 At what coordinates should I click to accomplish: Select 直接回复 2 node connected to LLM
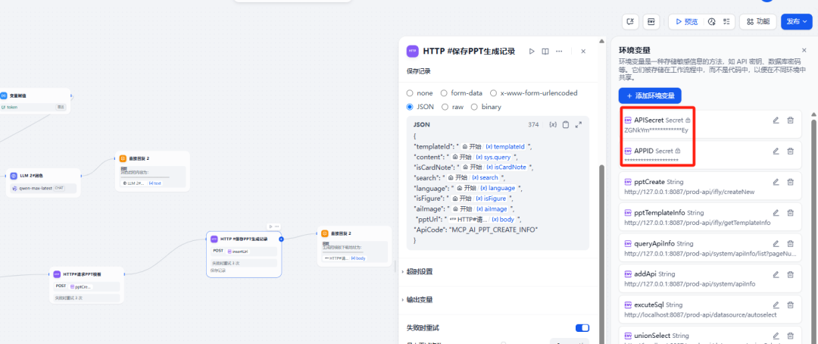(151, 171)
